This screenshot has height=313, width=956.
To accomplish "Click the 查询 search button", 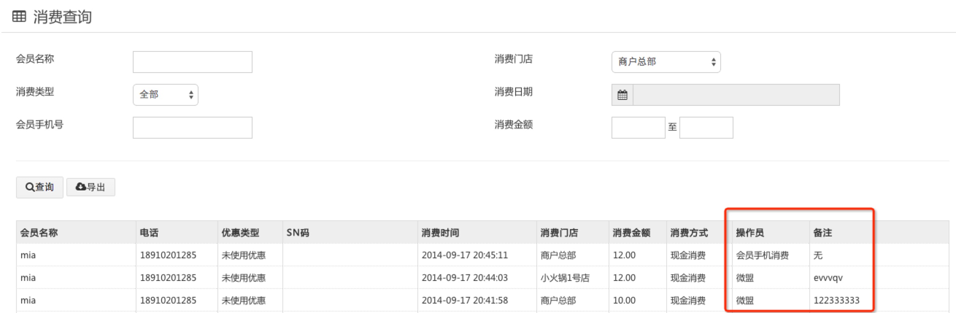I will [x=39, y=187].
